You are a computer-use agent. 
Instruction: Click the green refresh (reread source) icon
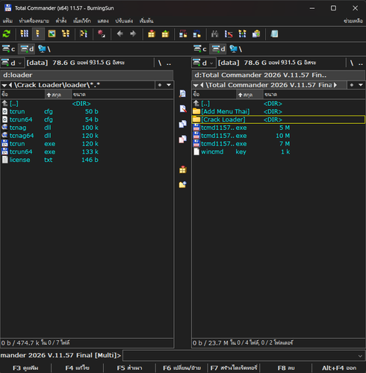[6, 34]
